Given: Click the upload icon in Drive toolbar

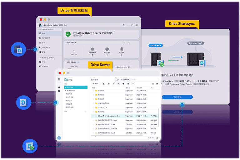Looking at the screenshot, I should (104, 84).
